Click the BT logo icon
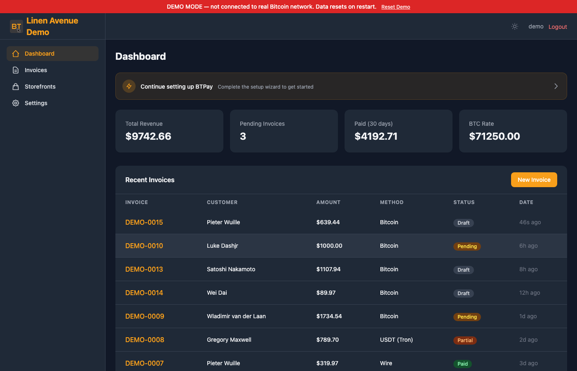Viewport: 577px width, 371px height. [16, 26]
